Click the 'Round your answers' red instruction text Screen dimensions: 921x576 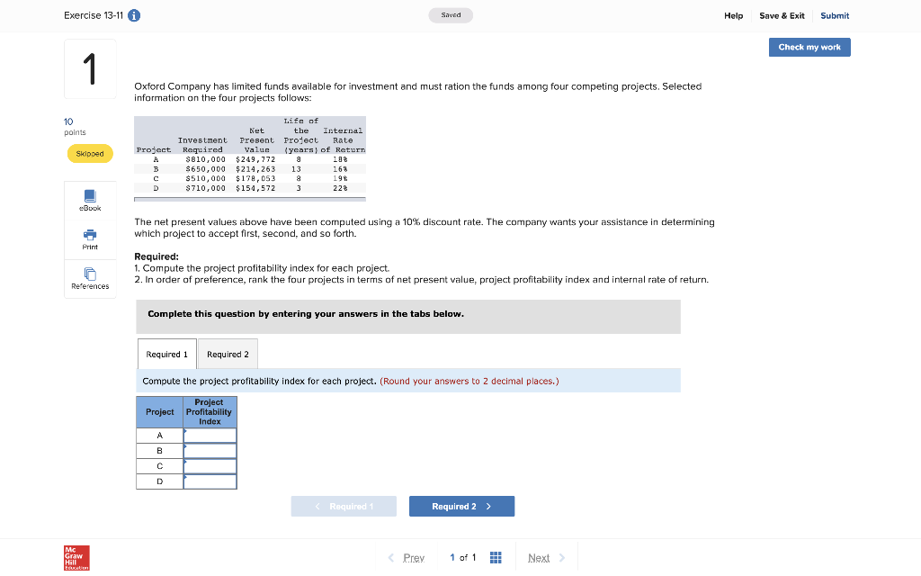coord(469,381)
